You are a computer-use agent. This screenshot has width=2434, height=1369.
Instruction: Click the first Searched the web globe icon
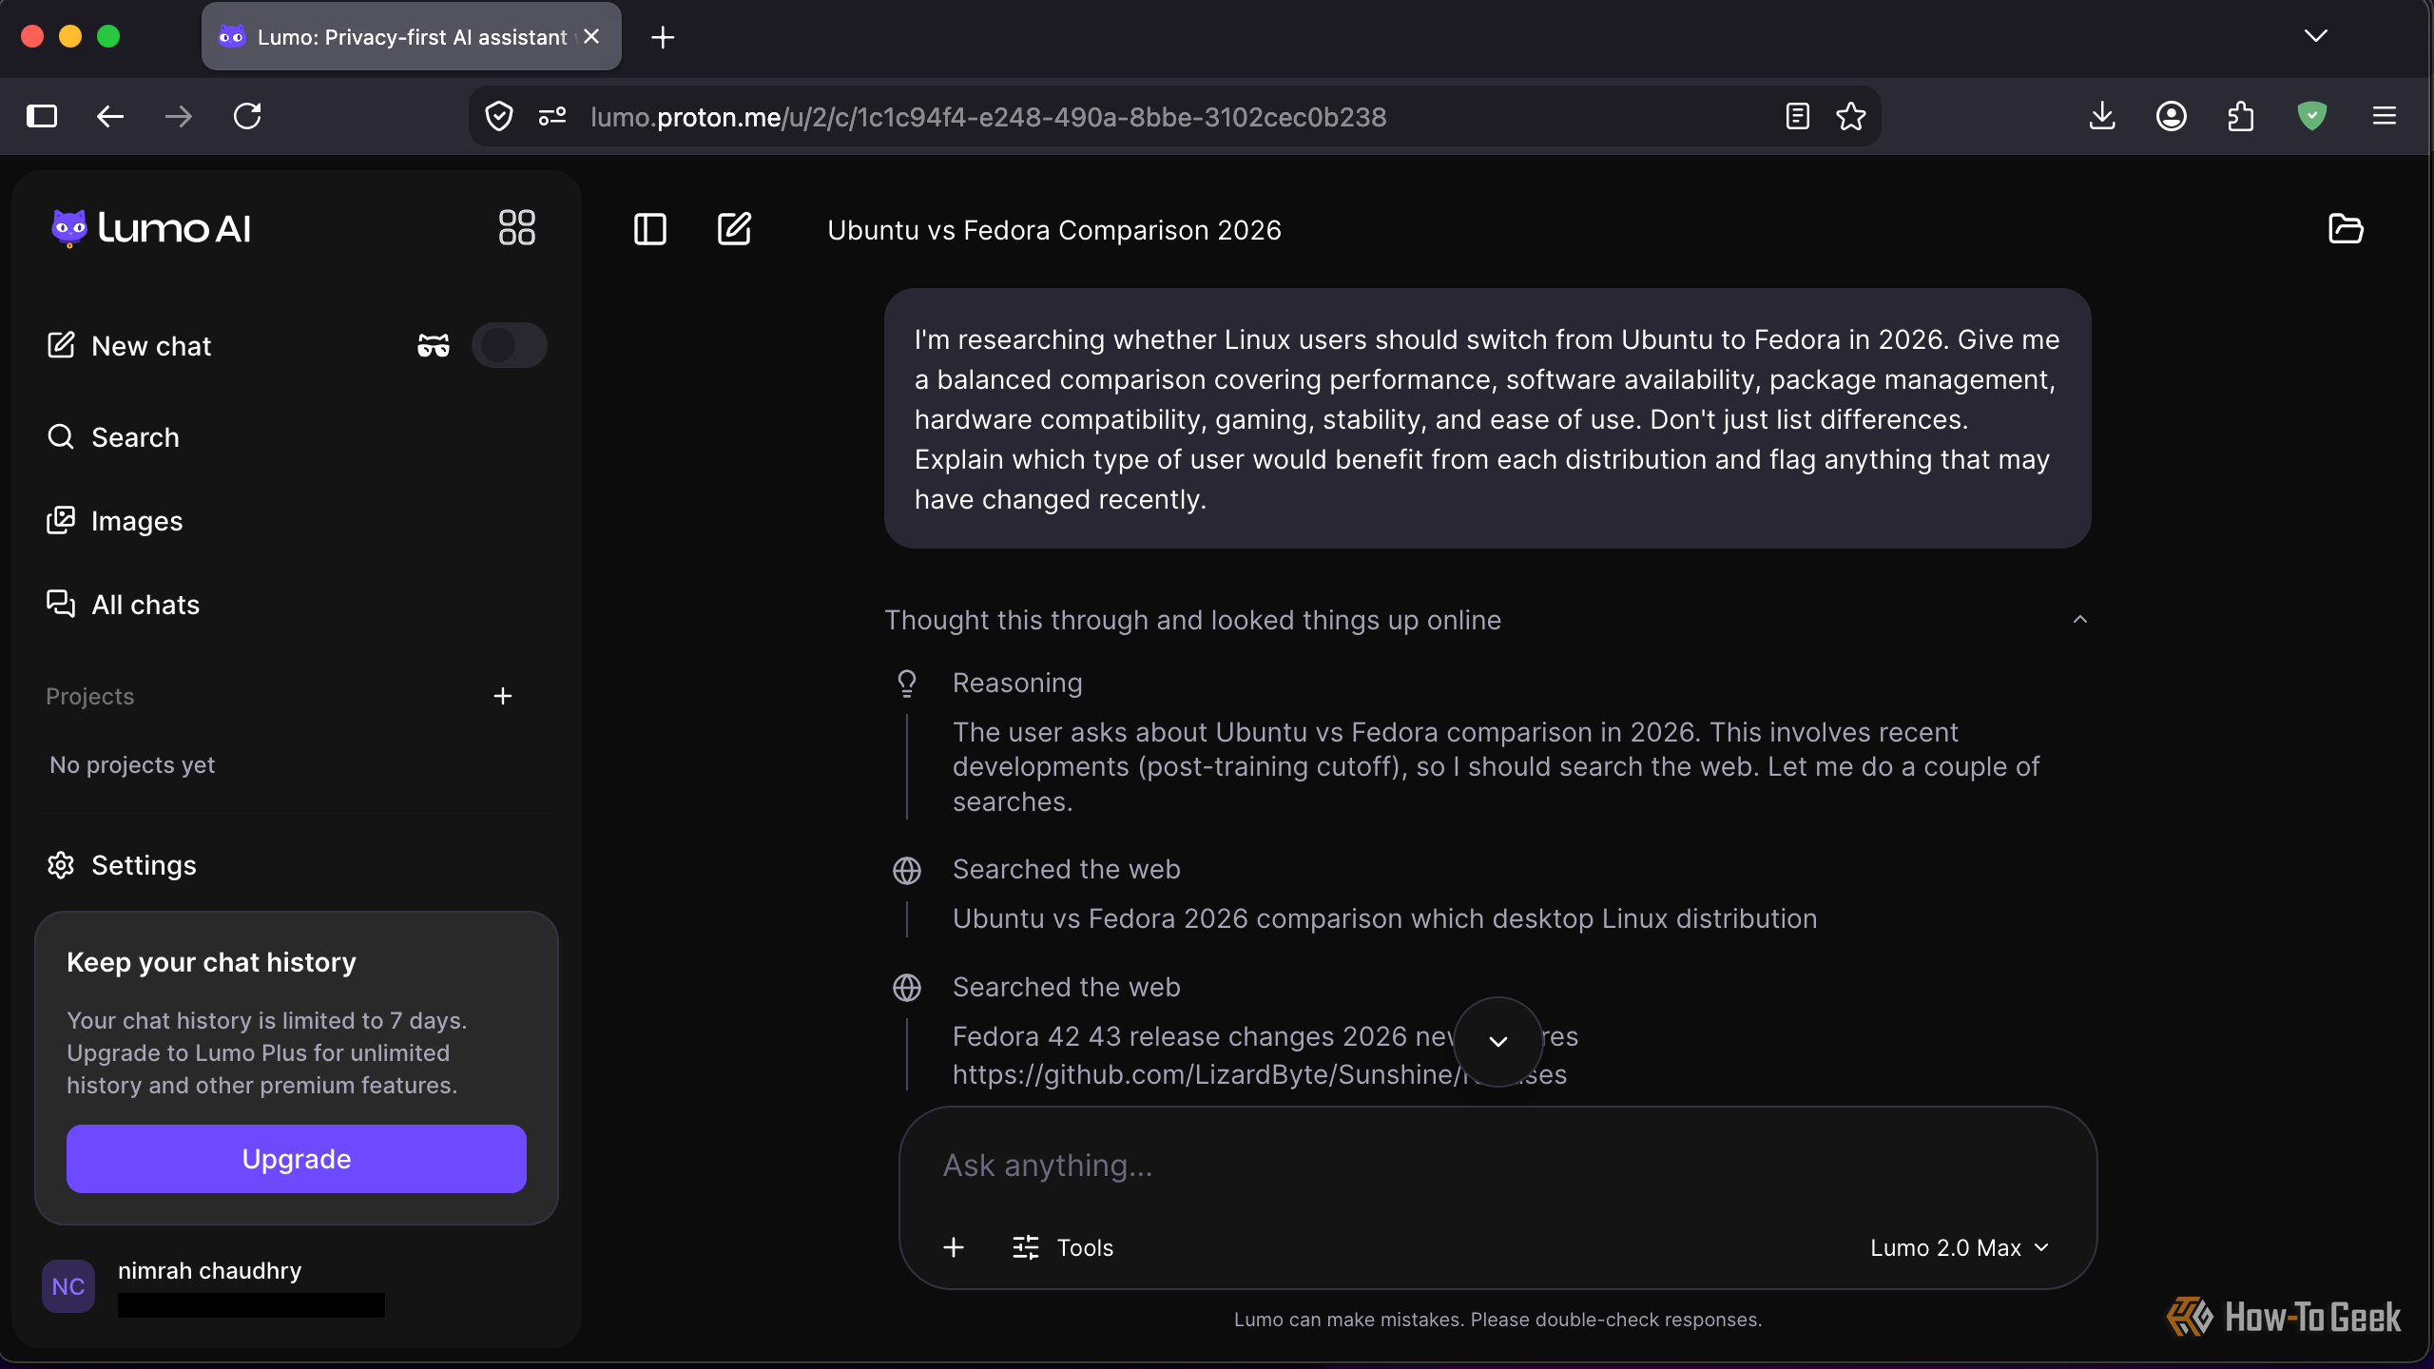(907, 870)
